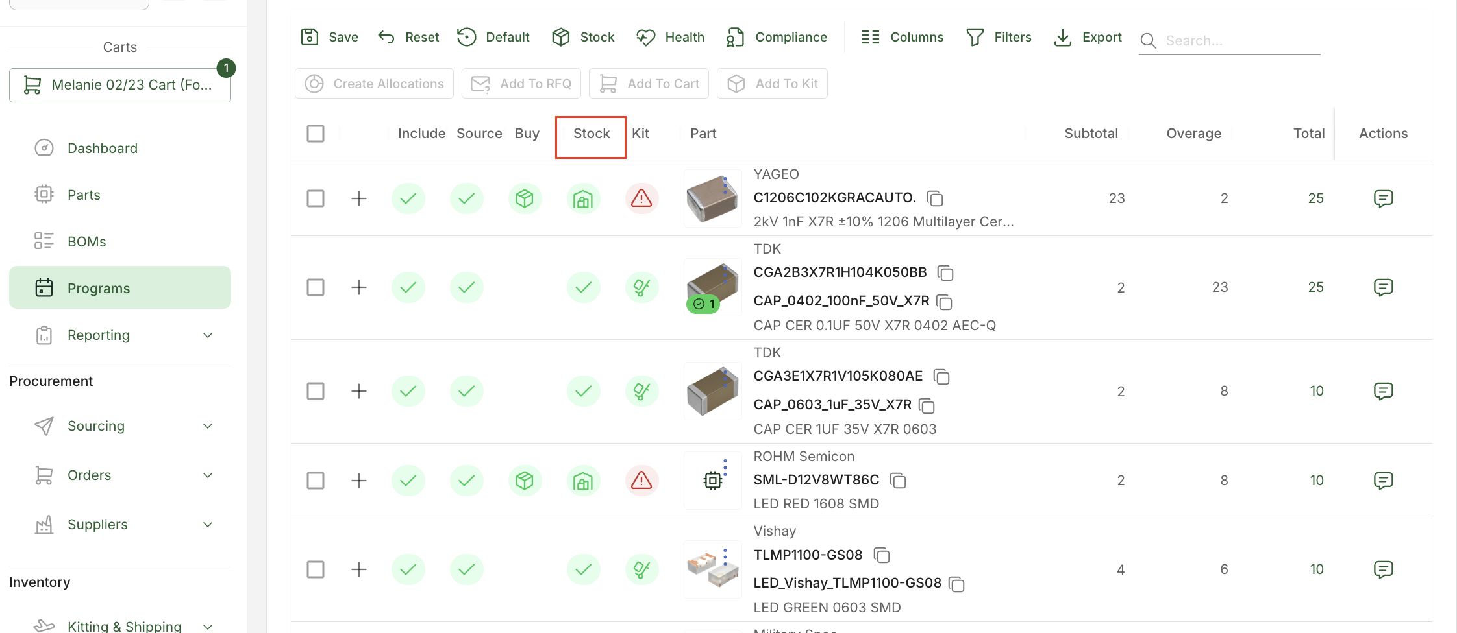Click Add To Kit button
This screenshot has height=633, width=1457.
point(772,84)
